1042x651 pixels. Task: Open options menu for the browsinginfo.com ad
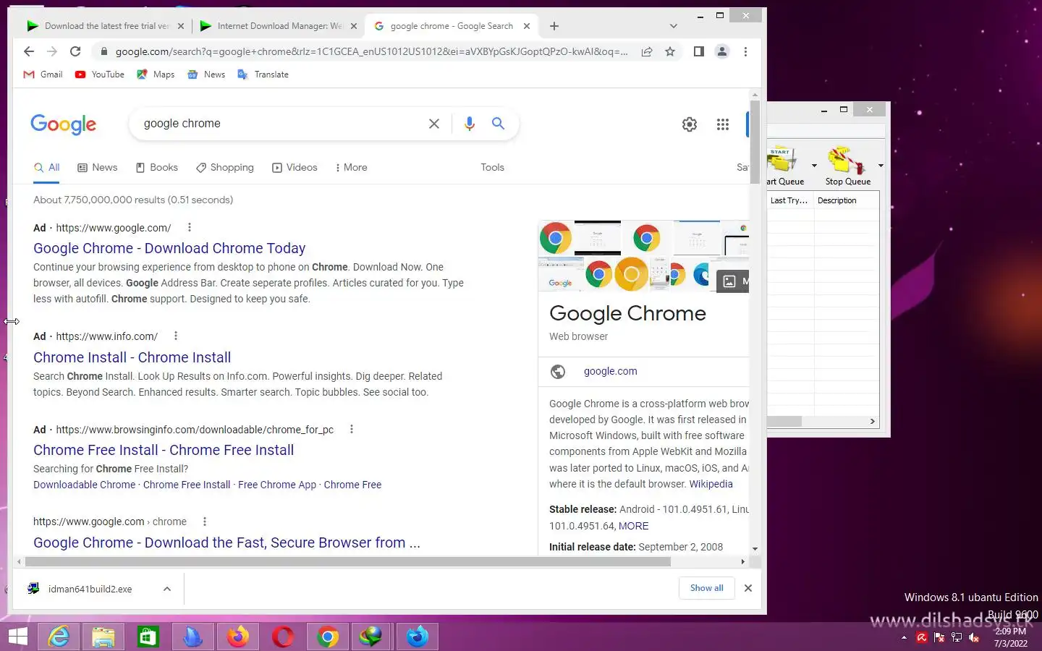pyautogui.click(x=352, y=429)
